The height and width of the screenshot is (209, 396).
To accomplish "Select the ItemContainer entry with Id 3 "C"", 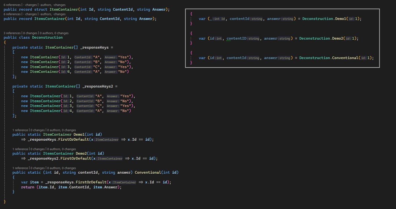I will 77,67.
